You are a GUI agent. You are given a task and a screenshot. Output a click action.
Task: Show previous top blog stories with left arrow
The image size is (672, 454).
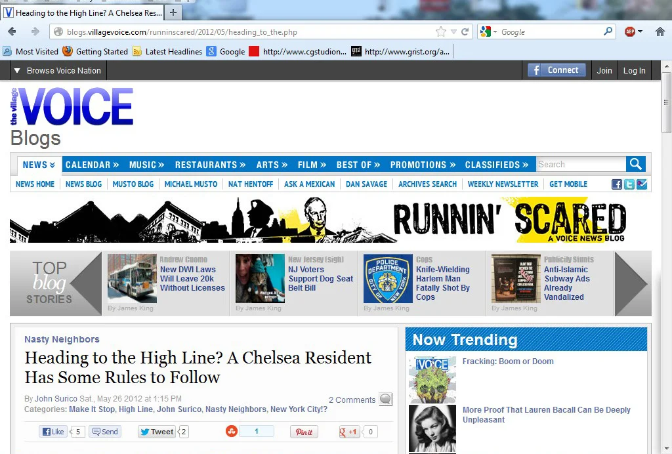(x=86, y=283)
